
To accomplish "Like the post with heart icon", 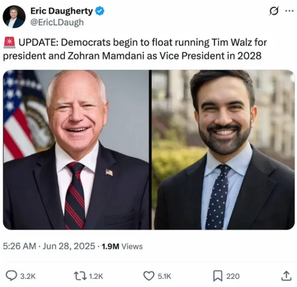I will point(148,276).
